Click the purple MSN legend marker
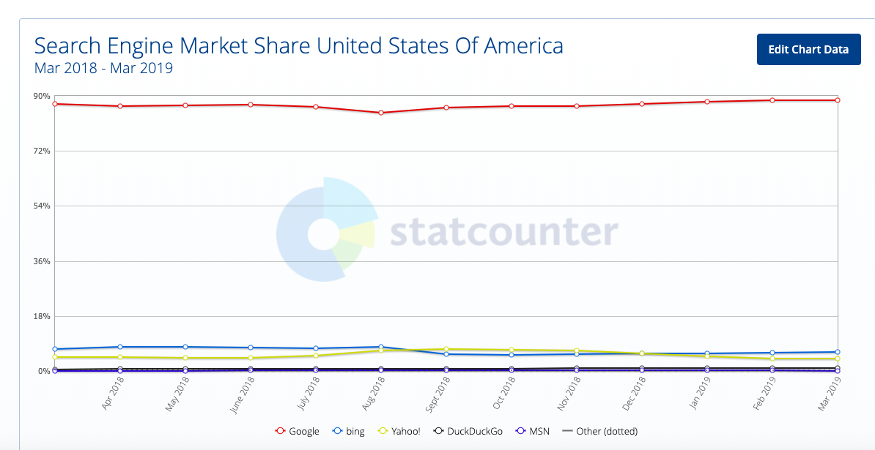The height and width of the screenshot is (450, 875). pyautogui.click(x=520, y=431)
